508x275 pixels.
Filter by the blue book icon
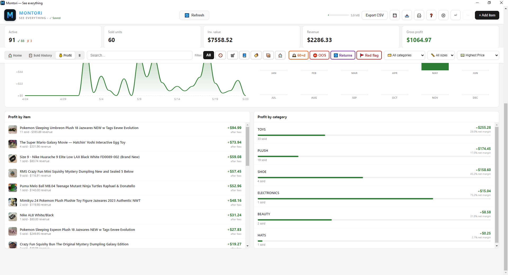point(244,55)
